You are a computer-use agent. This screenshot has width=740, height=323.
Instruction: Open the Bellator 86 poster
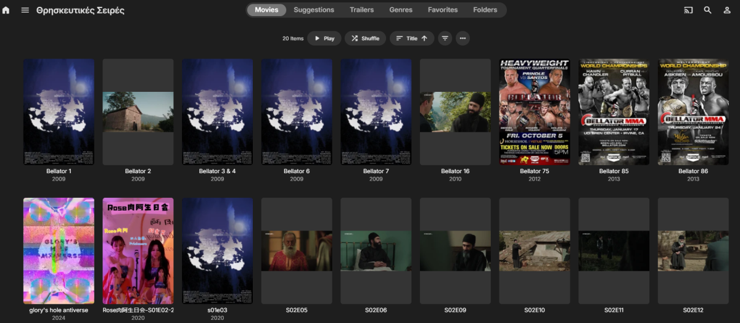tap(693, 112)
